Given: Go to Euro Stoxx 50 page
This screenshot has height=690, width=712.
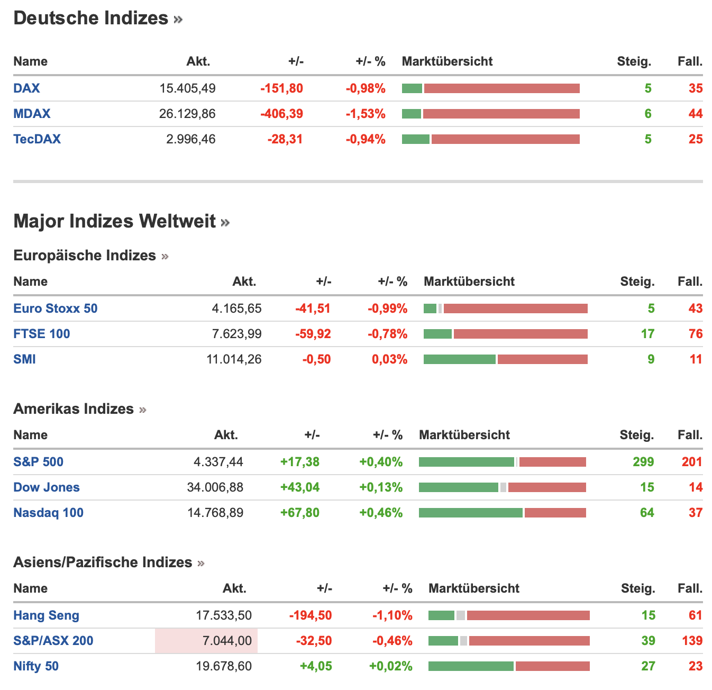Looking at the screenshot, I should point(56,308).
